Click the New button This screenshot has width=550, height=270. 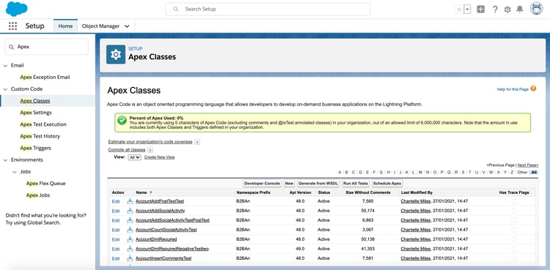[x=290, y=183]
